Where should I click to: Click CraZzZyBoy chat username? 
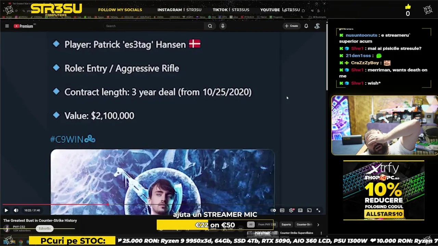(365, 63)
